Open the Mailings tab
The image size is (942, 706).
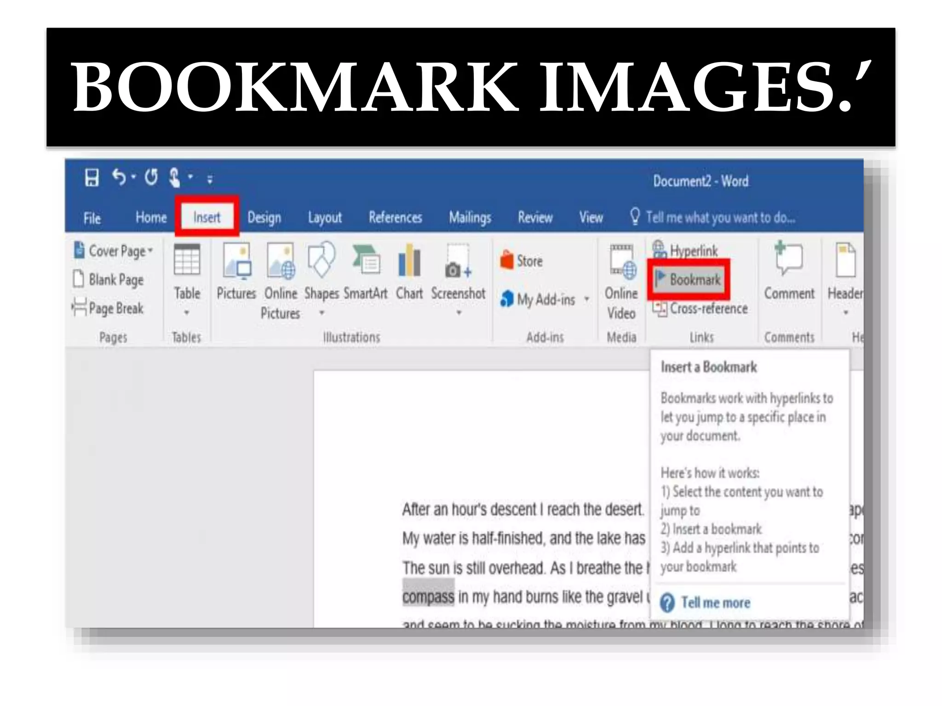pos(470,217)
